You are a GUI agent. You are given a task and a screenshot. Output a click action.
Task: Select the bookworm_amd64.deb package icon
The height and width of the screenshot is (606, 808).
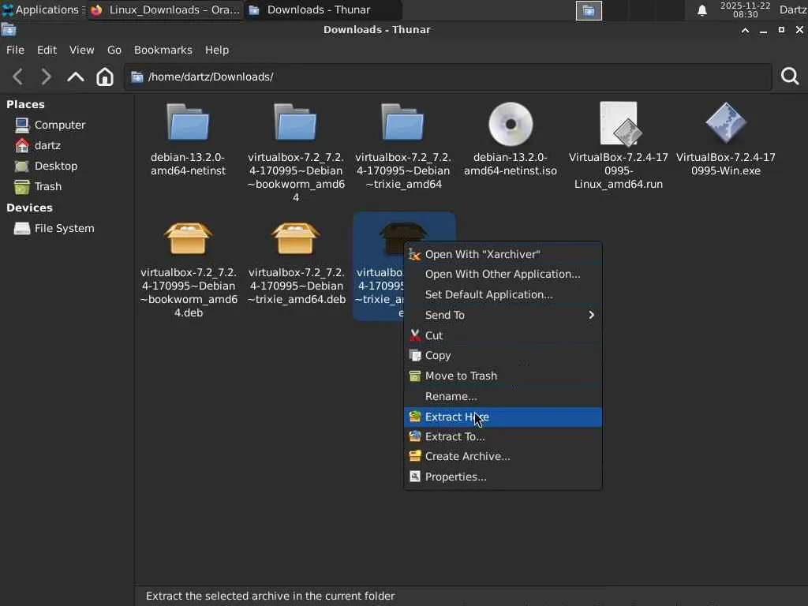[x=188, y=238]
